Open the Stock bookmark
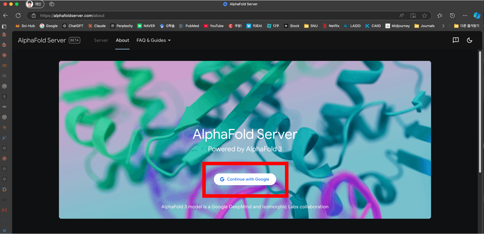 [292, 26]
